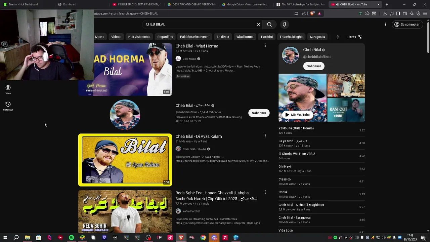Select the Wlad horma filter chip
This screenshot has width=430, height=242.
[x=245, y=37]
